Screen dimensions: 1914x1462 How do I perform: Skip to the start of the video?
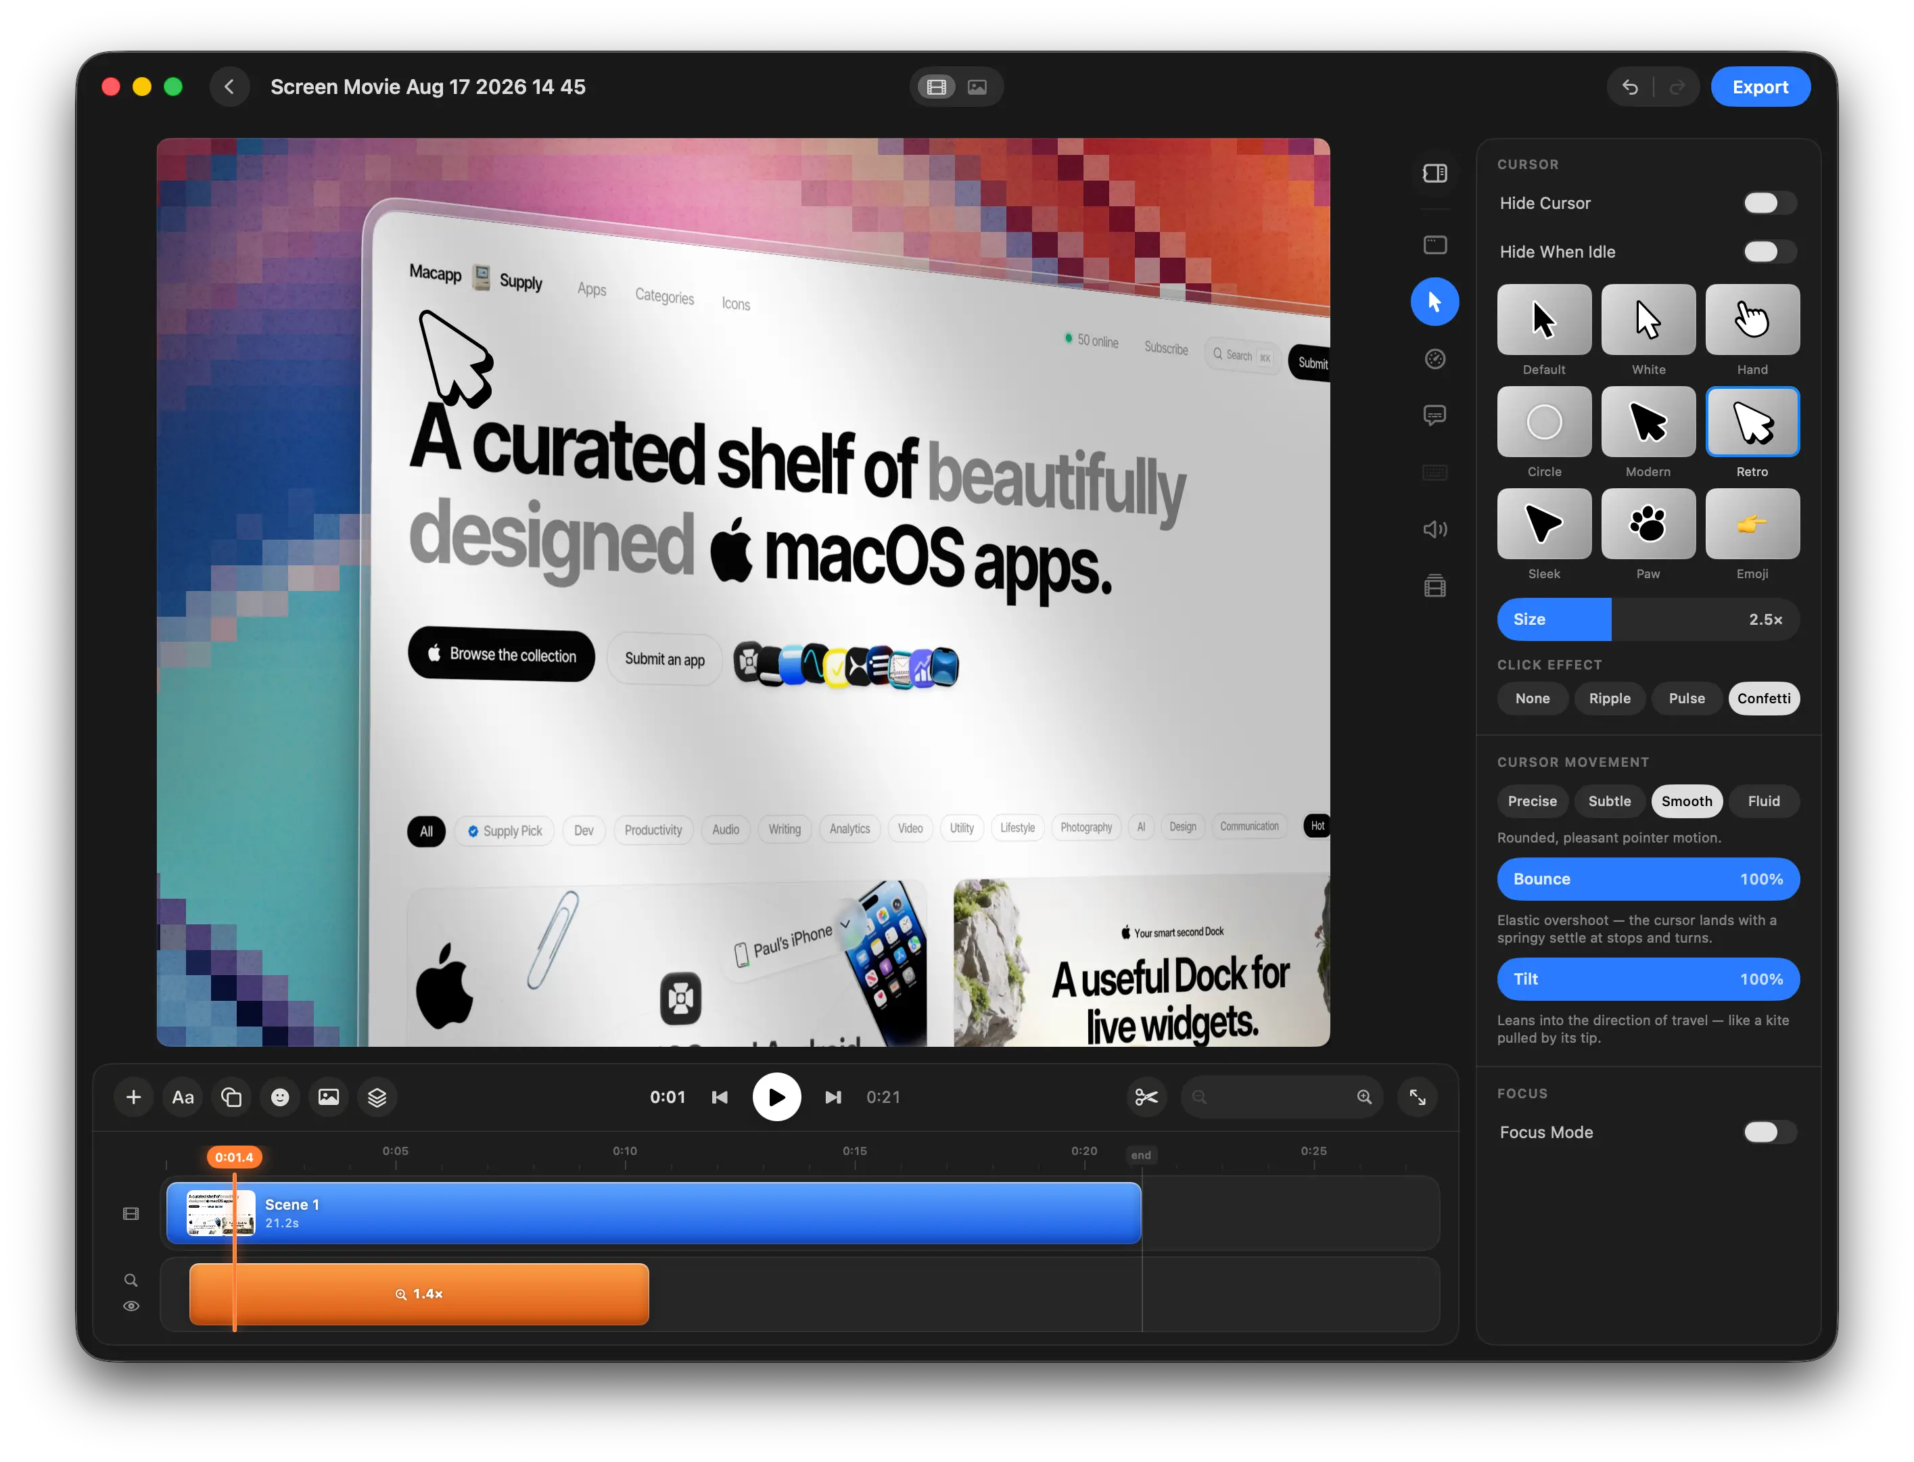point(720,1098)
